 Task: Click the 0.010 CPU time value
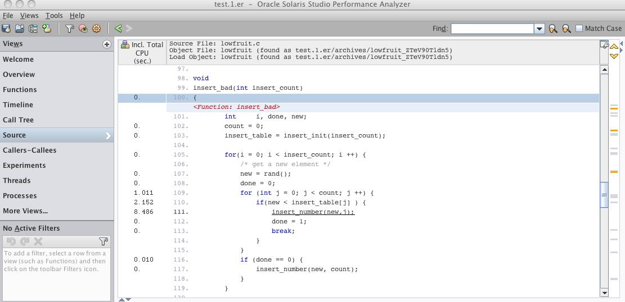[143, 259]
